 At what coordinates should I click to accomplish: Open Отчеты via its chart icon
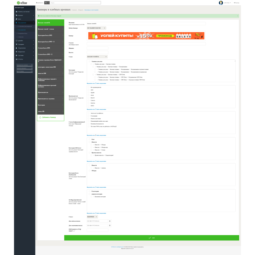click(17, 59)
